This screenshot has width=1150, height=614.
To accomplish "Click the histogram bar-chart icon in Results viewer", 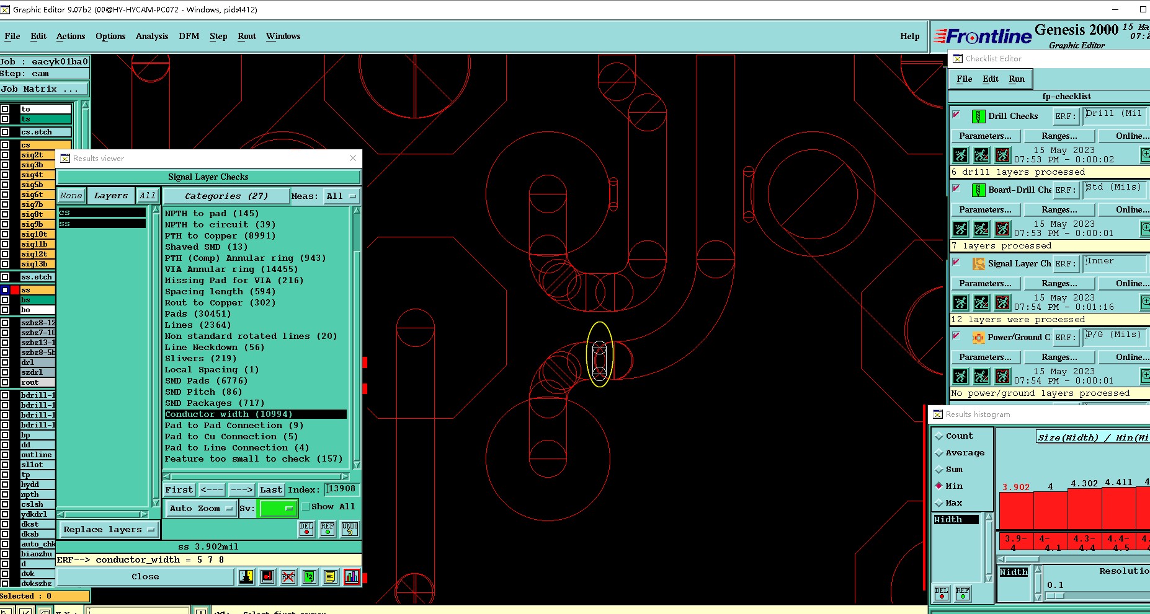I will pos(352,577).
